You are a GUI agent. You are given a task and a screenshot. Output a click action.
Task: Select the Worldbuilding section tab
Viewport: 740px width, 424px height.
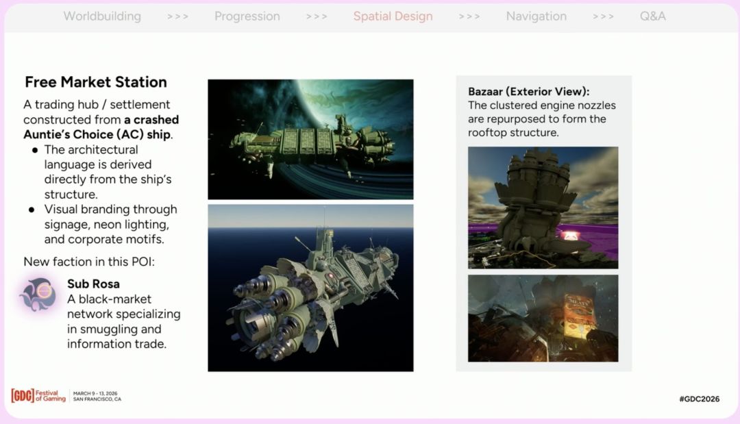pos(102,16)
